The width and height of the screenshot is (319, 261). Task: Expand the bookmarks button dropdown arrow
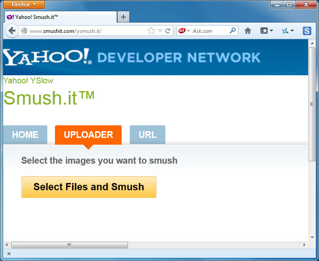coord(271,31)
